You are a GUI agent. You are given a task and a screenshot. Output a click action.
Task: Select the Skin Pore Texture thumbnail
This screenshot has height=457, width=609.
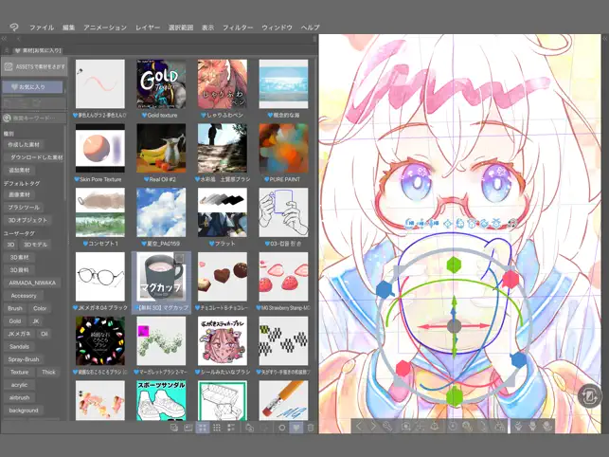click(x=100, y=148)
